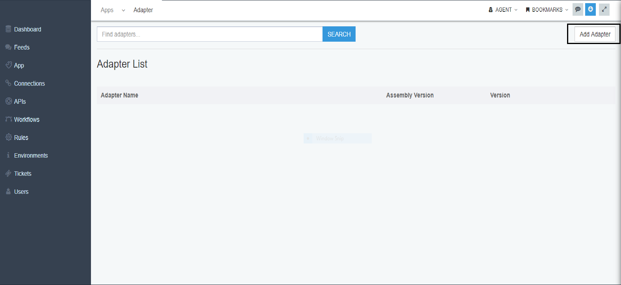Screen dimensions: 621x285
Task: Select APIs in the sidebar navigation
Action: coord(20,101)
